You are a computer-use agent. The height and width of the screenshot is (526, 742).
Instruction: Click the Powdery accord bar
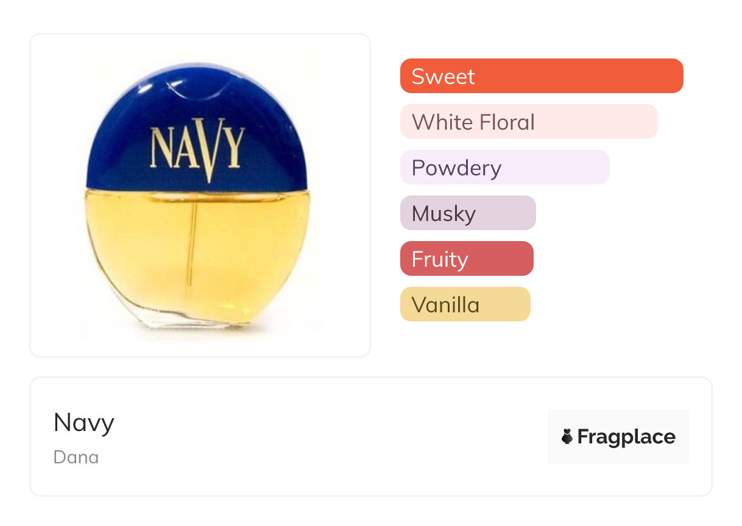pos(504,167)
